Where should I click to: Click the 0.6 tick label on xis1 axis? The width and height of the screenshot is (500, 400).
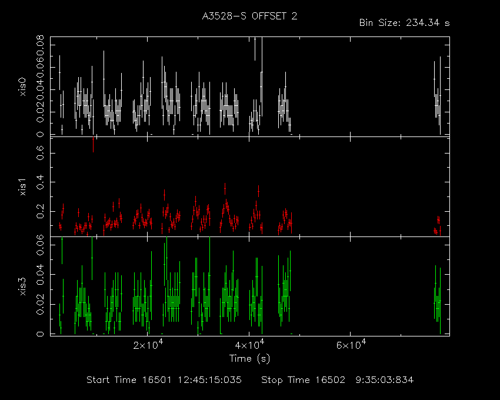tap(41, 153)
